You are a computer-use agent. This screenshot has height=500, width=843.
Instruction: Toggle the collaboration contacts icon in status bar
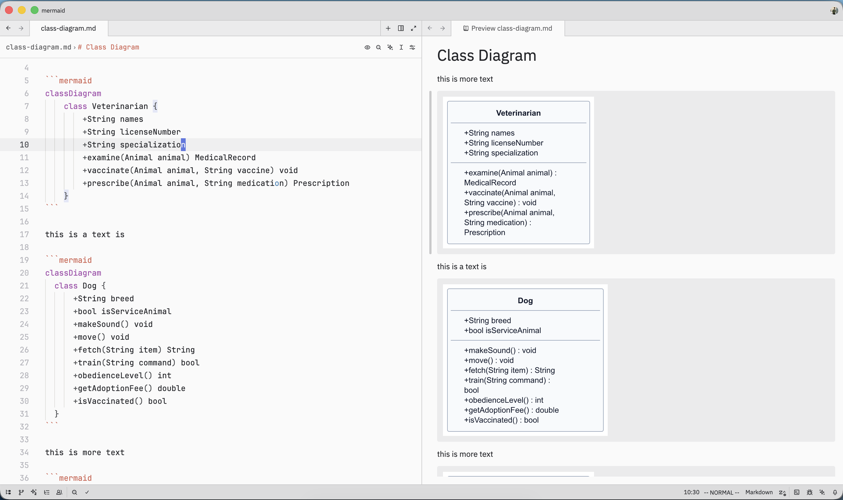[x=59, y=492]
